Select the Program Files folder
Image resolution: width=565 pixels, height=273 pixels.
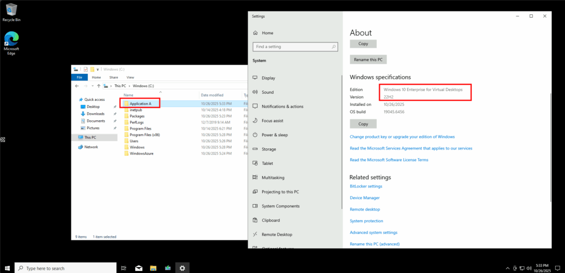point(140,129)
